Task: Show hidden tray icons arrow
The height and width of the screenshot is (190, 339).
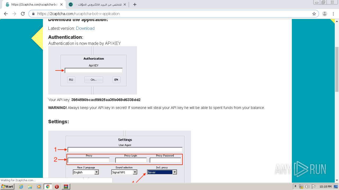Action: pos(296,187)
